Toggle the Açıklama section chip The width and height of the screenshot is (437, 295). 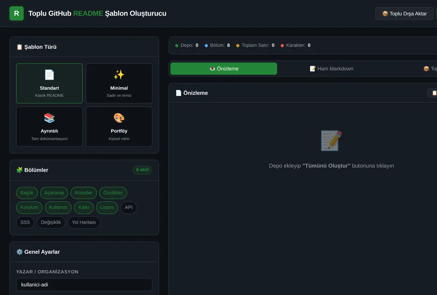point(54,193)
